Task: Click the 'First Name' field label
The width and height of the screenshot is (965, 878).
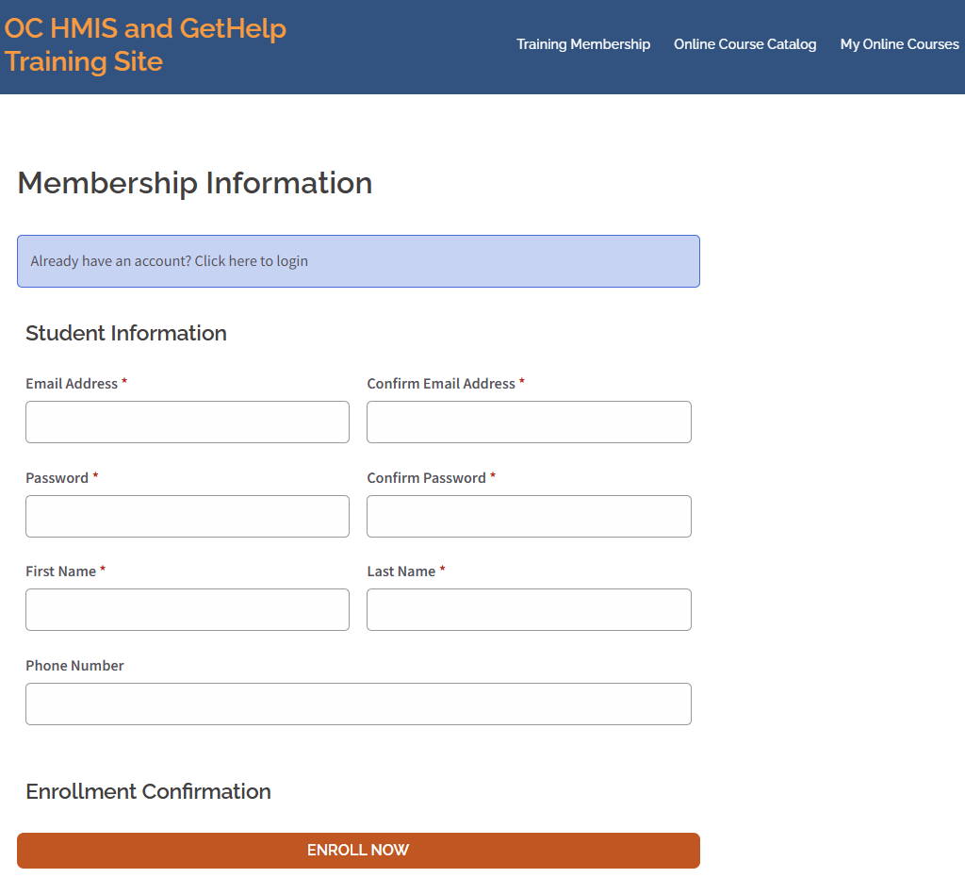Action: (x=60, y=572)
